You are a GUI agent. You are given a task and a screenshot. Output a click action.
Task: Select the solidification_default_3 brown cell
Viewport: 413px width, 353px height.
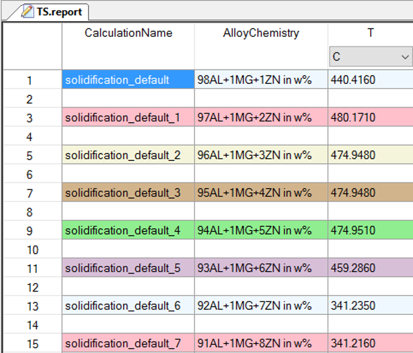click(128, 193)
